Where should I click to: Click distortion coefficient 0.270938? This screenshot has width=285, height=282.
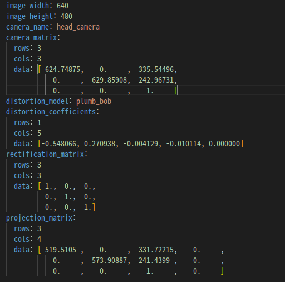tap(100, 144)
